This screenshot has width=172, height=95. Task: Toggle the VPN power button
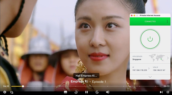[x=150, y=39]
